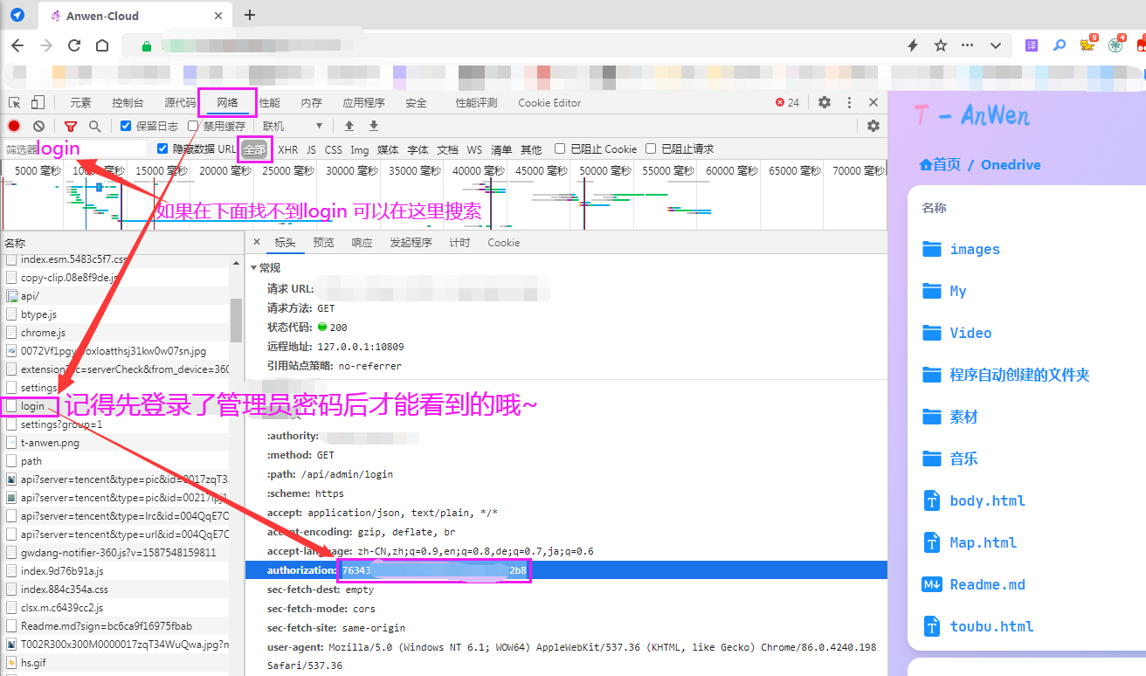Click the record network log button
The image size is (1146, 676).
14,127
